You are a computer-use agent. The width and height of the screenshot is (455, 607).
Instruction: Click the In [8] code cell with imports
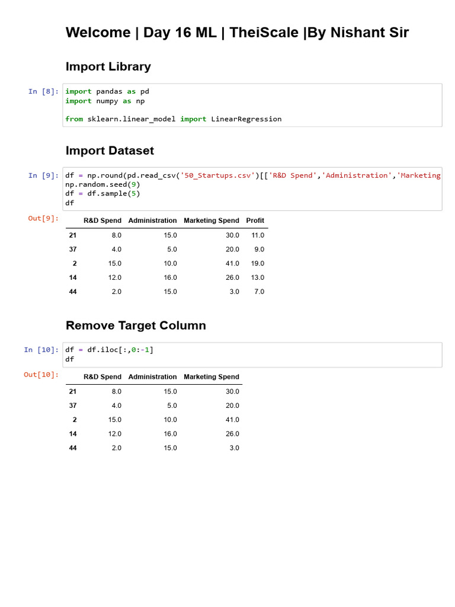pyautogui.click(x=252, y=105)
